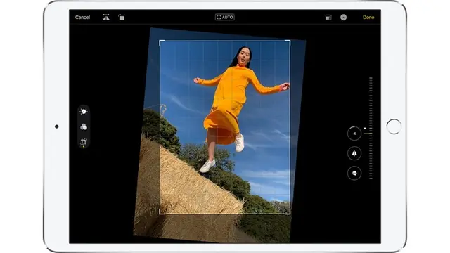Click the bottom-left crop corner handle
The image size is (450, 253).
click(x=161, y=212)
